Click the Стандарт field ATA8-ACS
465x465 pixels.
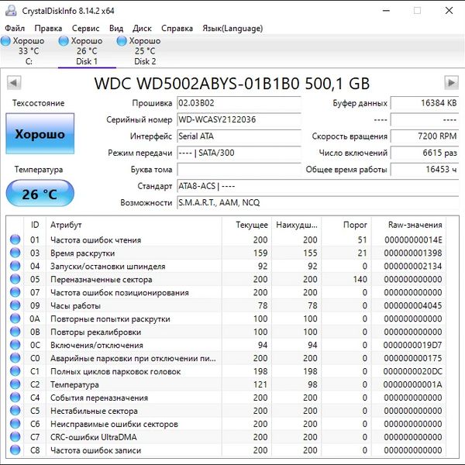click(x=318, y=186)
